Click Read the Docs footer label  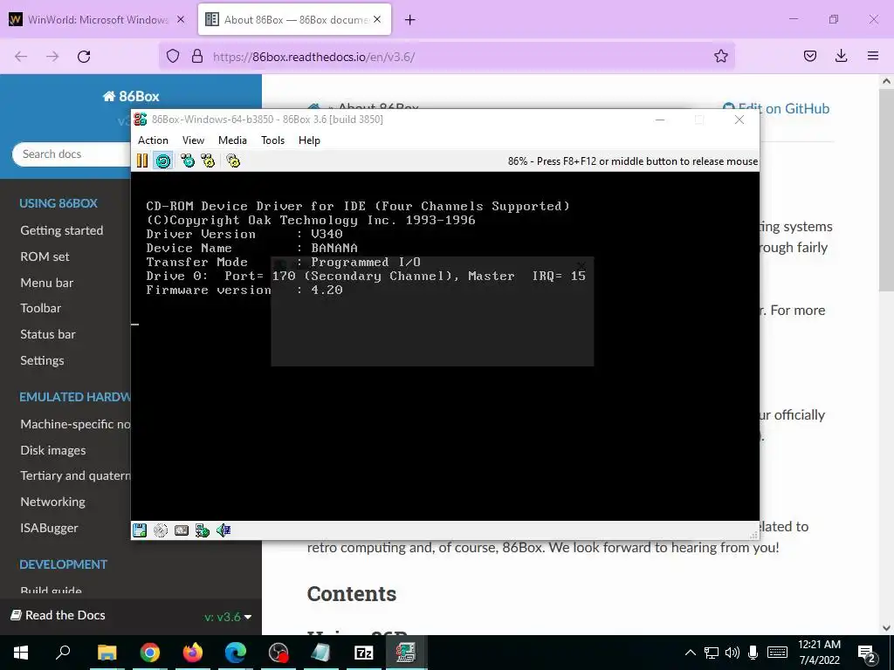point(58,615)
